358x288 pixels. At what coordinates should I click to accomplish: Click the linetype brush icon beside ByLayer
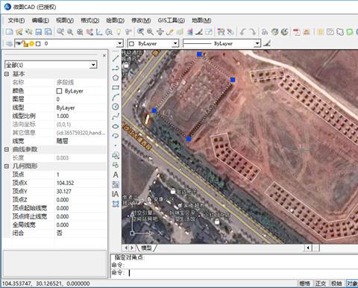pyautogui.click(x=267, y=44)
